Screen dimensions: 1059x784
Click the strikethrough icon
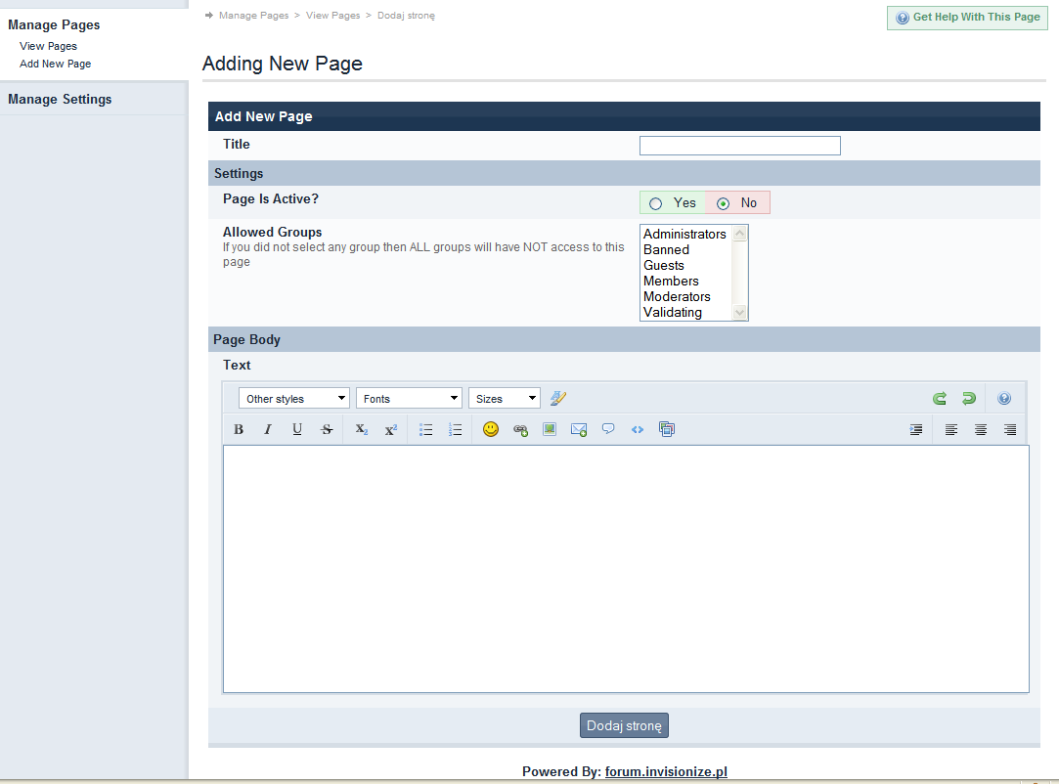click(327, 429)
